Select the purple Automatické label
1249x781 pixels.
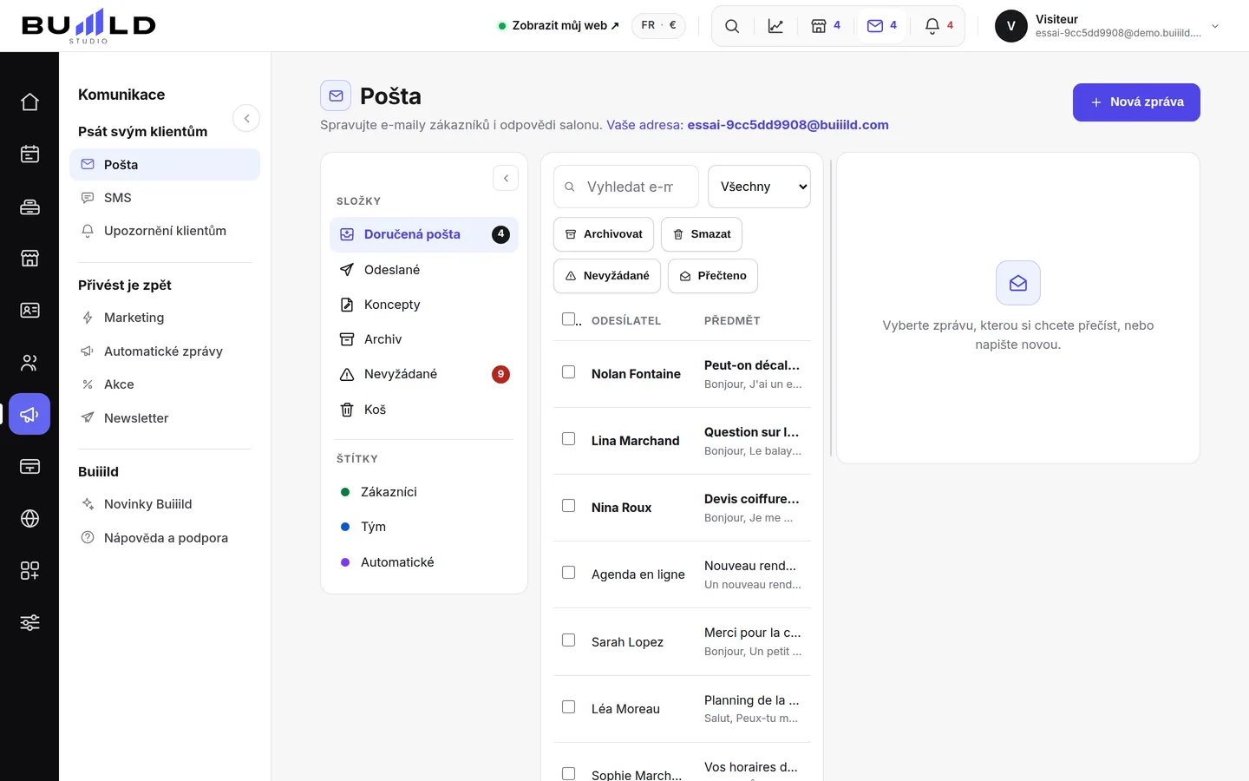[x=424, y=562]
